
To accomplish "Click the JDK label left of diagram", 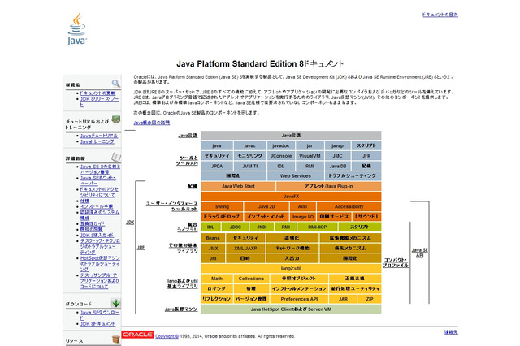I will (x=130, y=223).
